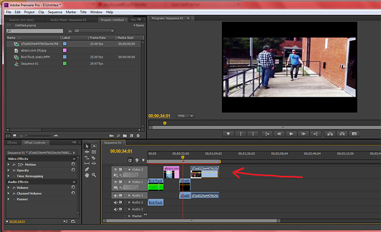Switch Project panel to list view
The image size is (381, 232).
tap(8, 136)
